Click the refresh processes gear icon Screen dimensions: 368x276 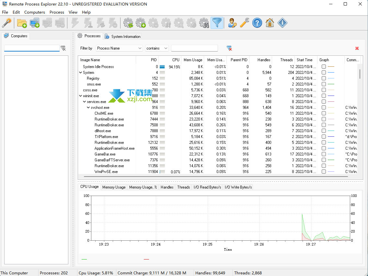pyautogui.click(x=128, y=23)
